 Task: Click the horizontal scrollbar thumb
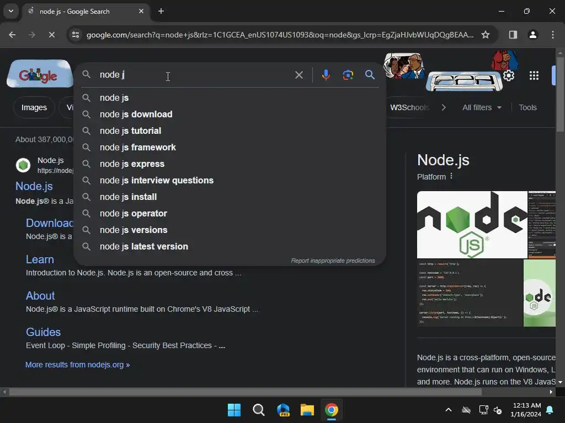[x=245, y=392]
